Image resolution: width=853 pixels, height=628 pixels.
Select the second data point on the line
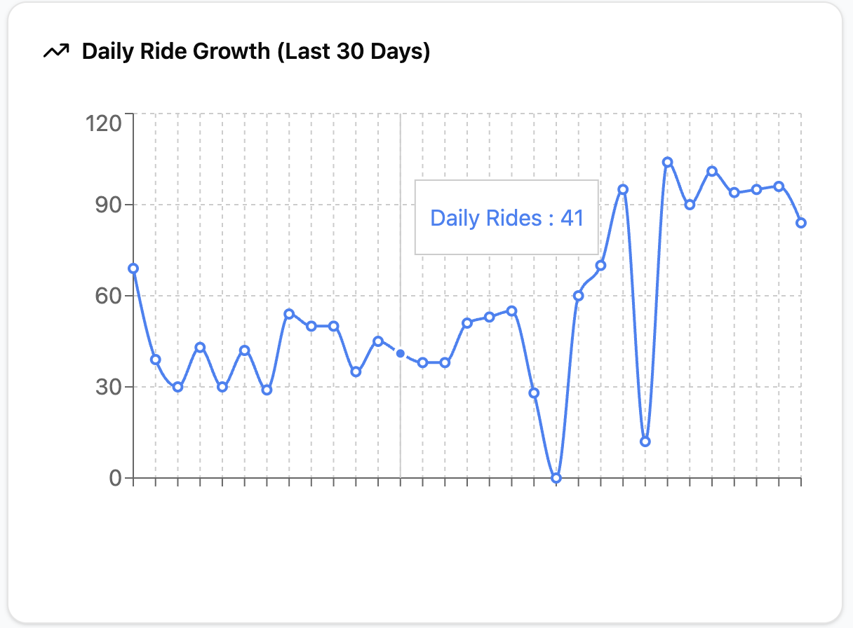[156, 360]
